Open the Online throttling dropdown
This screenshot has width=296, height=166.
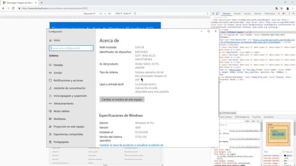tap(127, 13)
